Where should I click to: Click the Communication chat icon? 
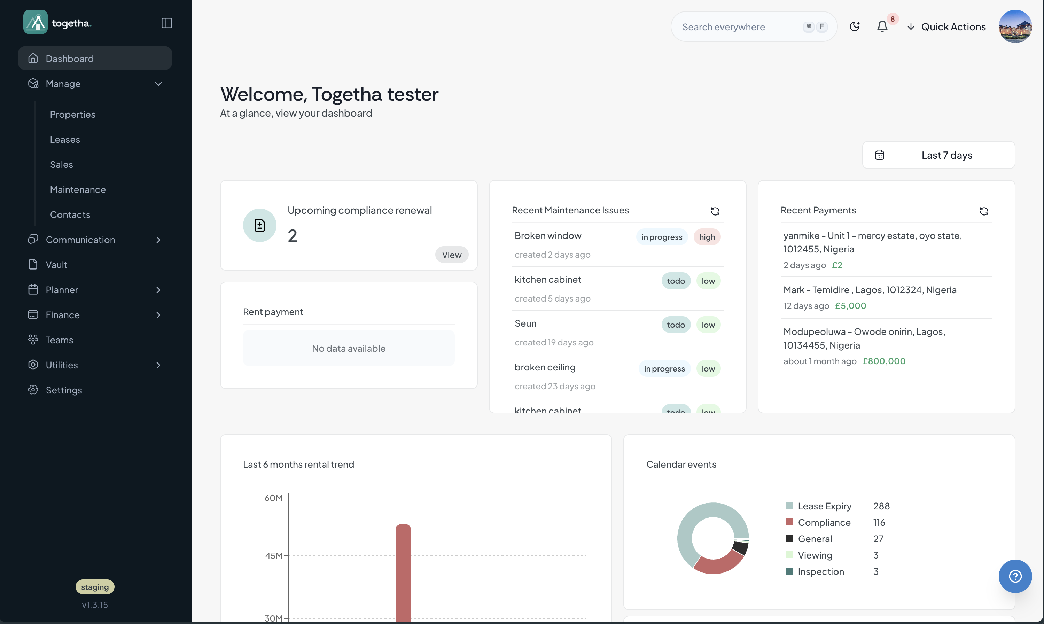pos(33,239)
